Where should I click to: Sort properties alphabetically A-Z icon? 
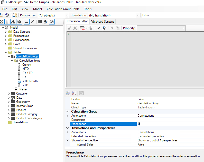tap(74, 93)
